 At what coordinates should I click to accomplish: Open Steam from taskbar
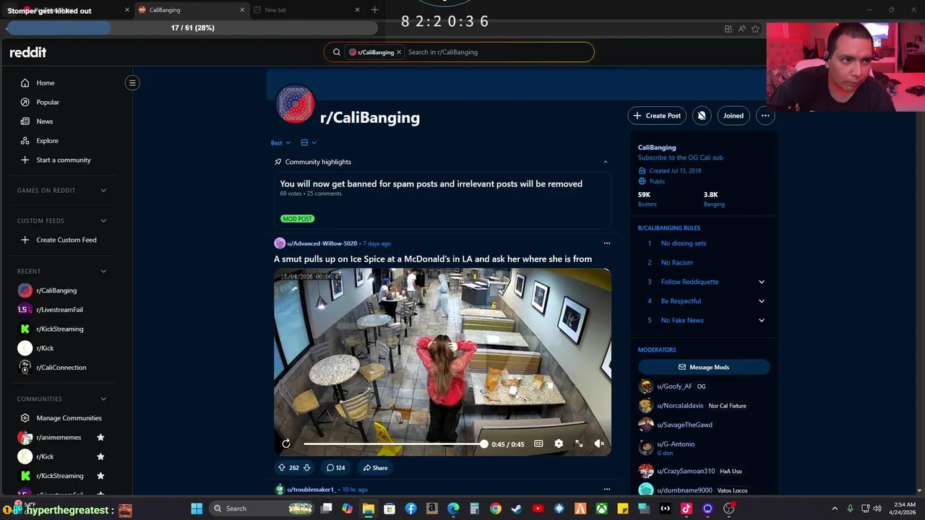516,508
